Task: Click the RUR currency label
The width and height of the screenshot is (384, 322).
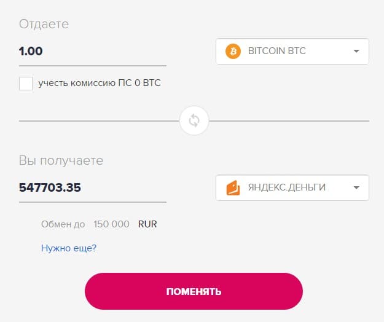Action: (x=147, y=224)
